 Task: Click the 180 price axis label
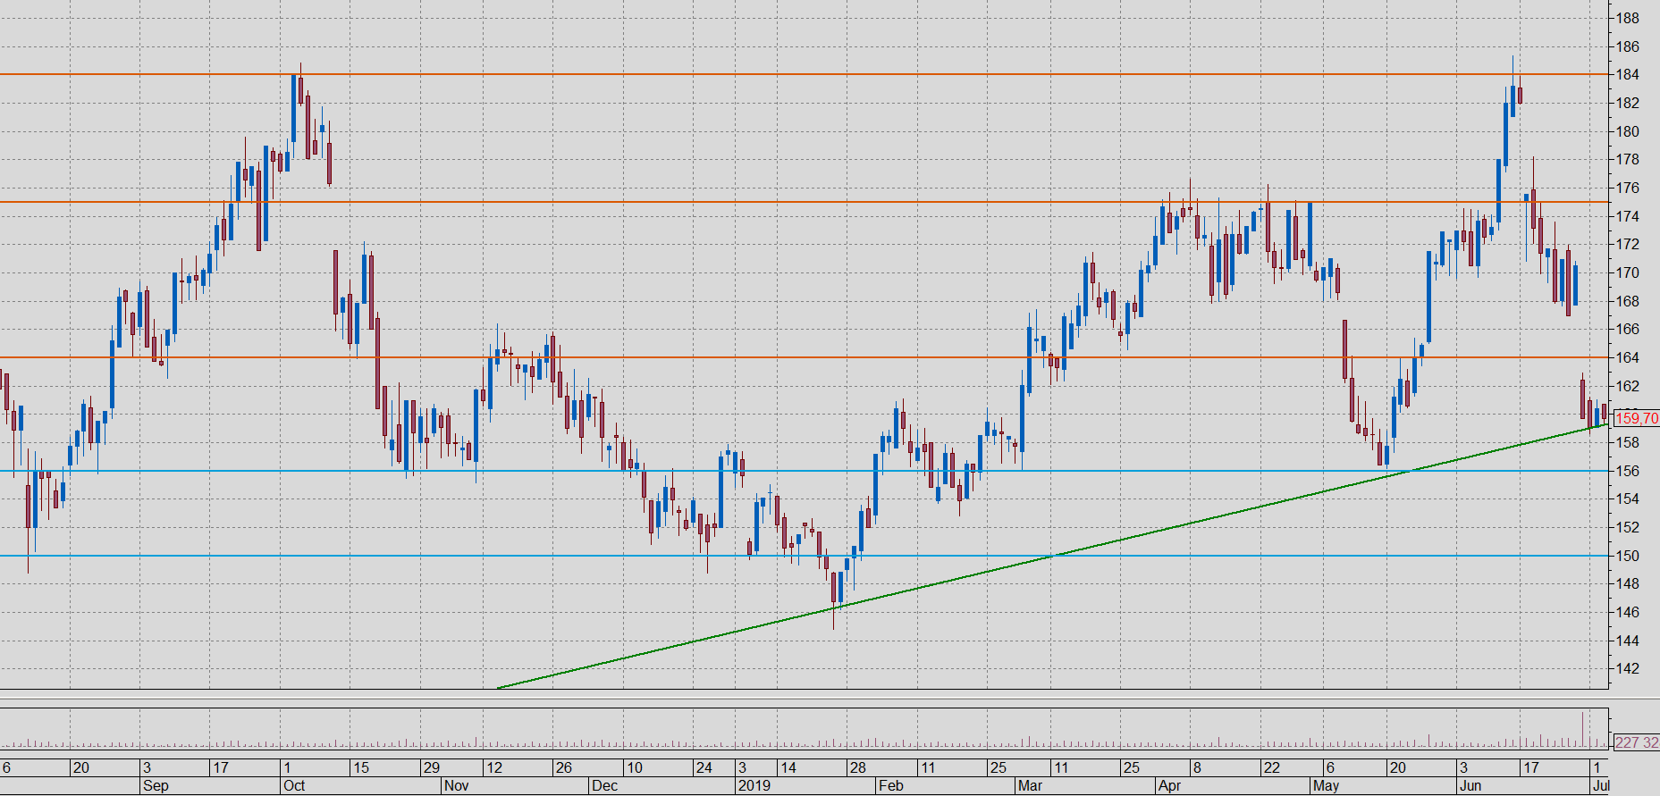(x=1627, y=131)
